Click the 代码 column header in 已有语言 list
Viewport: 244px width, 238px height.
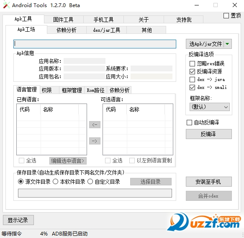[x=29, y=109]
